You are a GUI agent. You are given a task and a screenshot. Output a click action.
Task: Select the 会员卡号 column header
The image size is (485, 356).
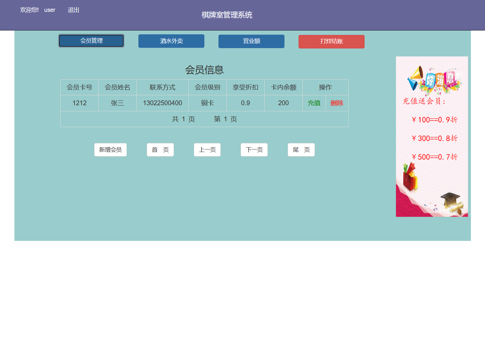(79, 87)
